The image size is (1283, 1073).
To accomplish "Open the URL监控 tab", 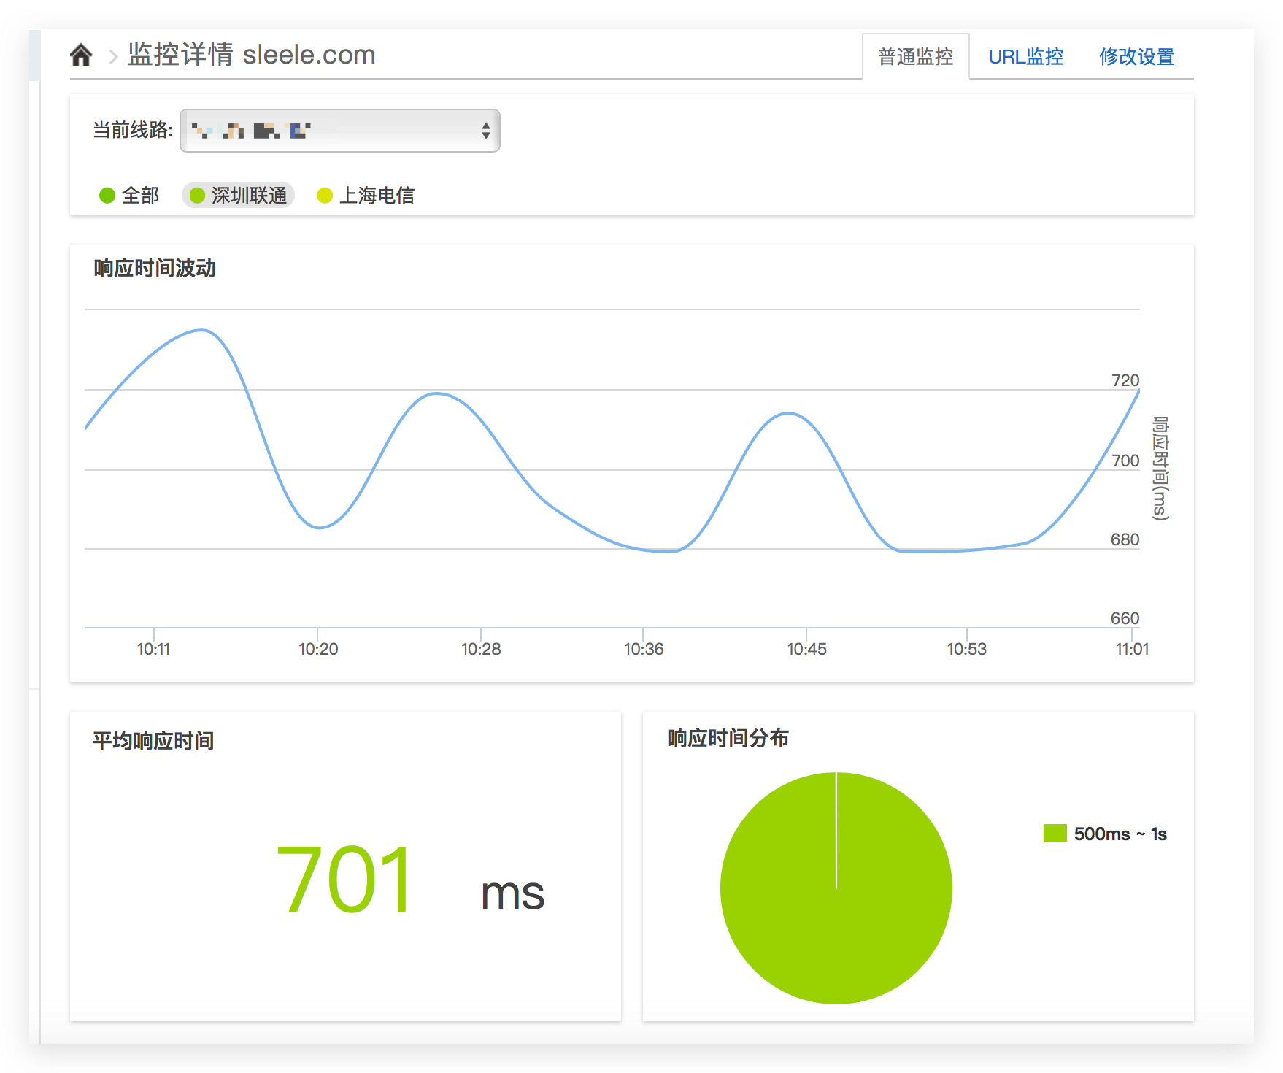I will click(1025, 57).
